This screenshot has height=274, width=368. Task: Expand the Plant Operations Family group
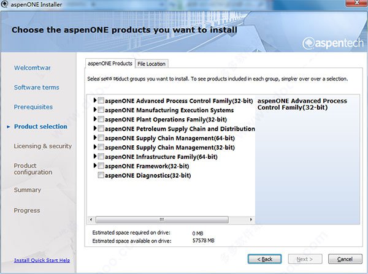(x=95, y=119)
